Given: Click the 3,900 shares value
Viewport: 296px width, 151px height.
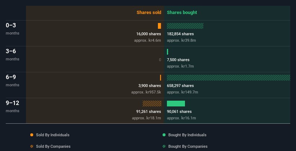Looking at the screenshot, I should (x=150, y=86).
